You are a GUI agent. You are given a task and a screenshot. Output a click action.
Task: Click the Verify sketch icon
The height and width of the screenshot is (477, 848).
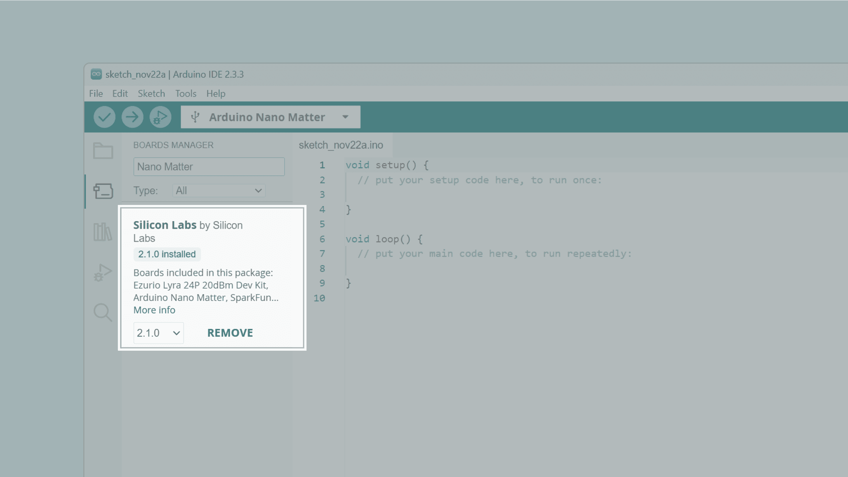pyautogui.click(x=104, y=117)
